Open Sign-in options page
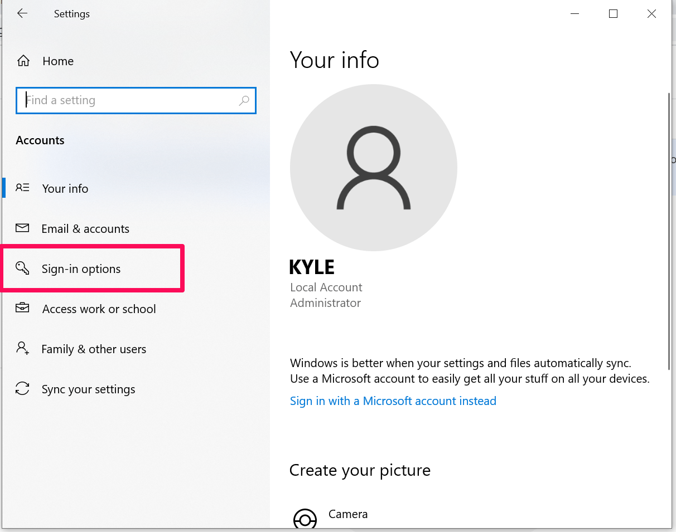The height and width of the screenshot is (532, 676). (x=81, y=269)
